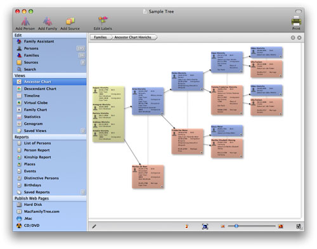317x249 pixels.
Task: Select the Ancestor Chart view
Action: tap(49, 82)
